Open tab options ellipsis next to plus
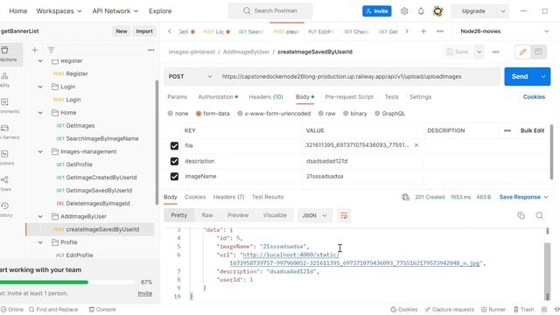 (x=440, y=31)
